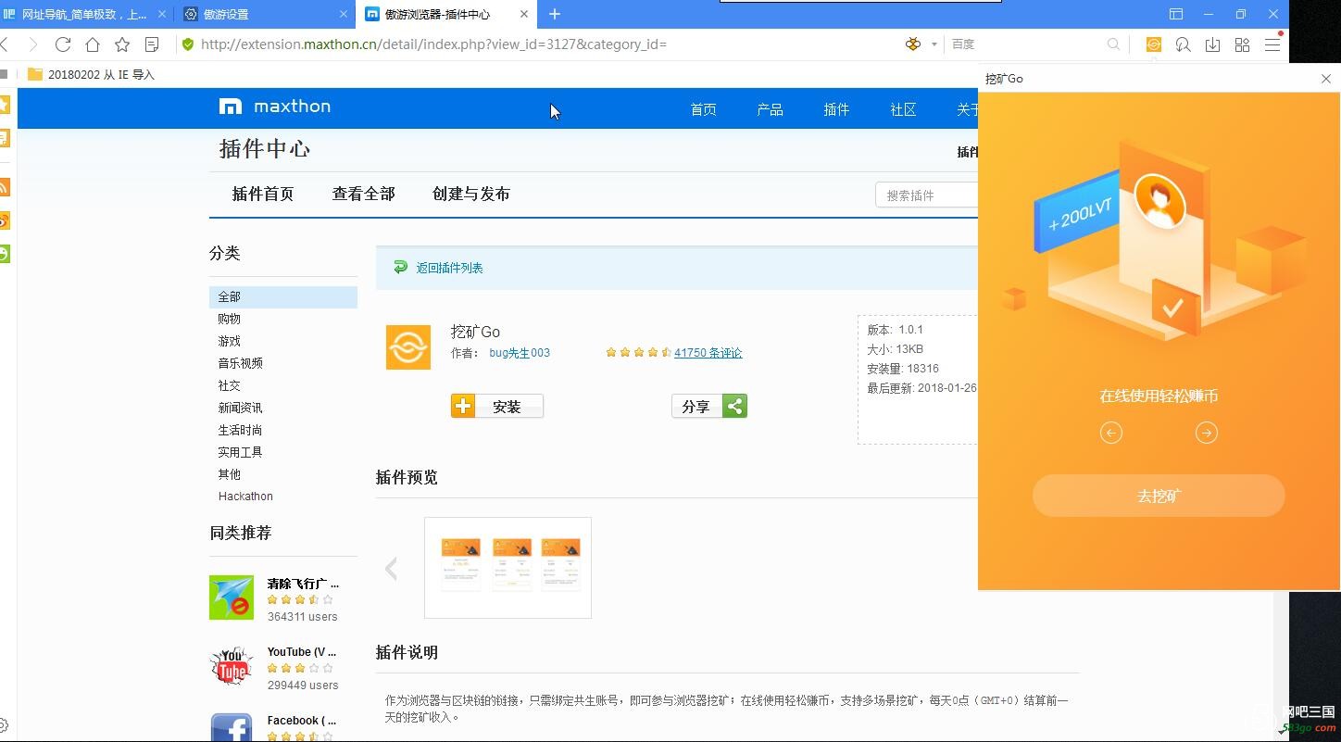1341x742 pixels.
Task: Click previous slide arrow in 挖矿Go panel
Action: point(1111,433)
